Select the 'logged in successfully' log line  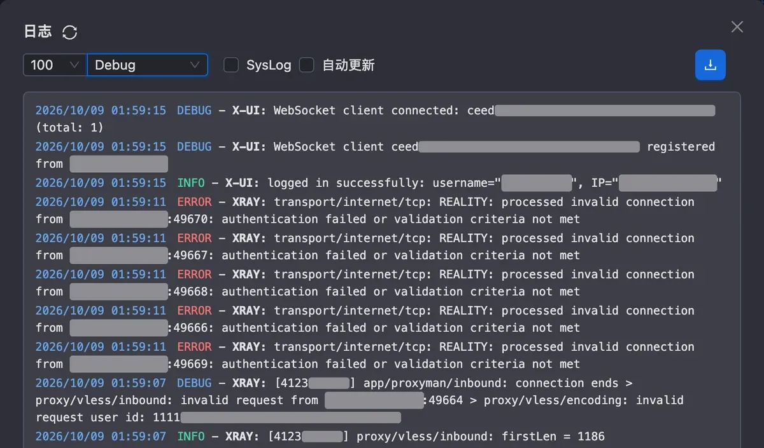coord(379,183)
